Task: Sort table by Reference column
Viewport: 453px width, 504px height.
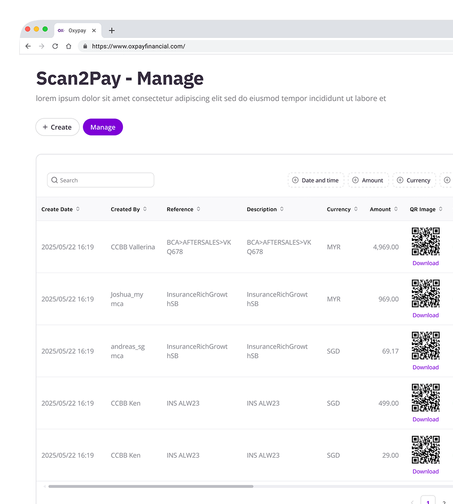Action: pyautogui.click(x=198, y=209)
